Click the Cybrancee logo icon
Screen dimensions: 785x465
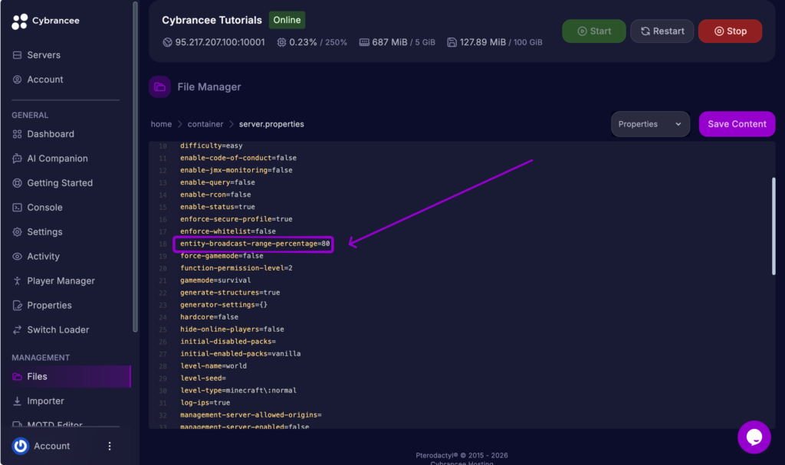(x=19, y=21)
